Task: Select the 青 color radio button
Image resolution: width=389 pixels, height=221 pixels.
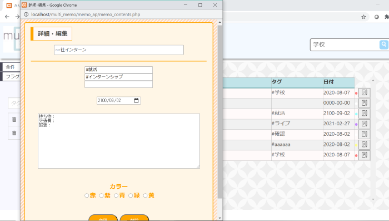Action: (116, 195)
